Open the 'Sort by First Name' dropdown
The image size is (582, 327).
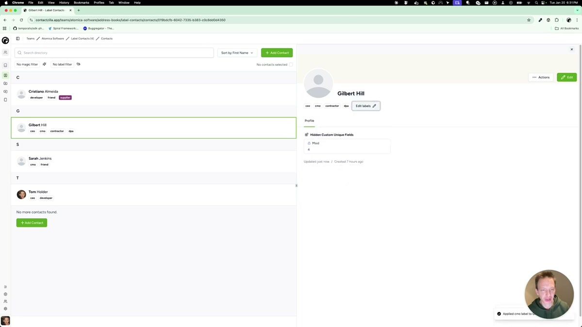click(237, 52)
